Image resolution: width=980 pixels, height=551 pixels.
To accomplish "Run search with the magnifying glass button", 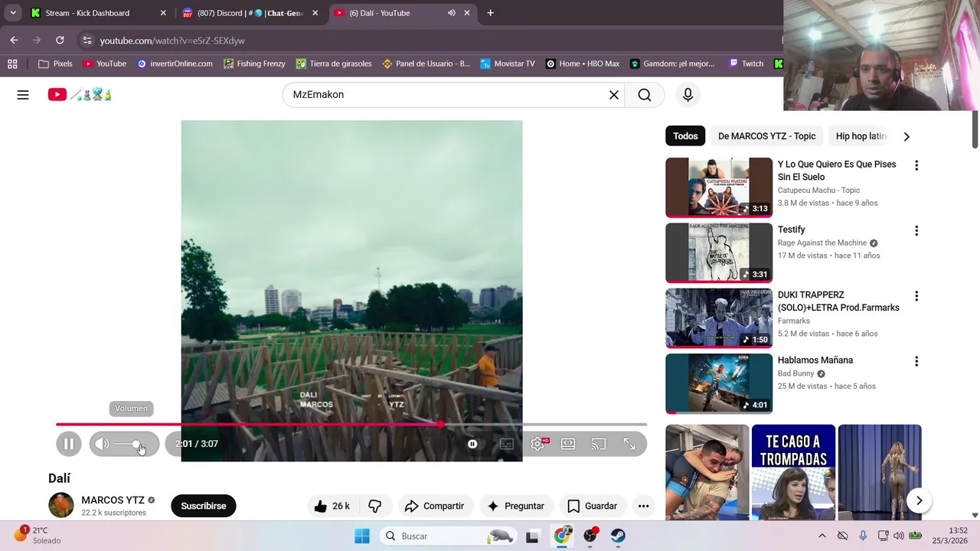I will coord(645,95).
